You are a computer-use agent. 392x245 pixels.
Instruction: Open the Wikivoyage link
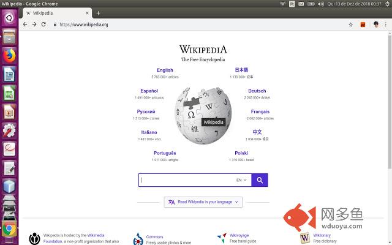click(239, 235)
